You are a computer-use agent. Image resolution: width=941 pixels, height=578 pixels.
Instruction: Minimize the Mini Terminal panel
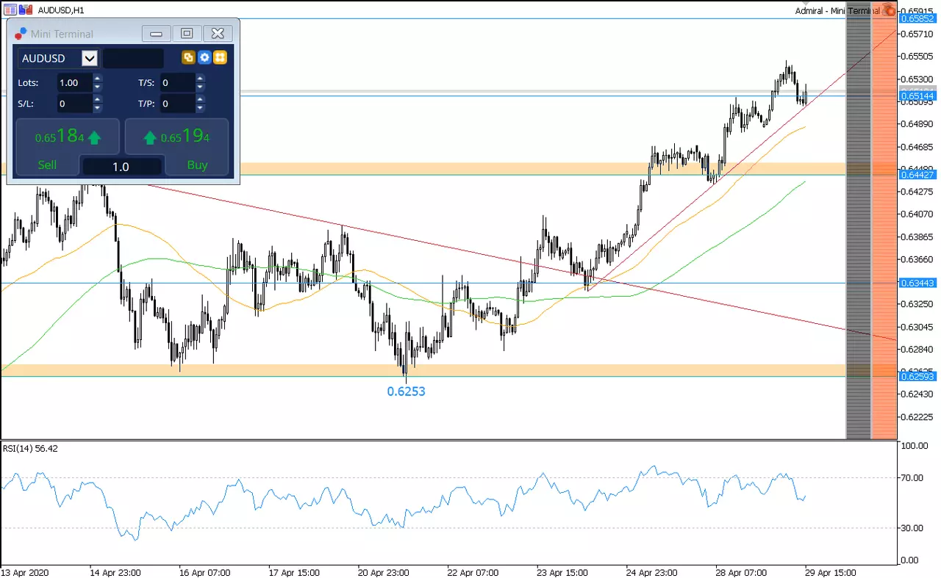click(156, 33)
